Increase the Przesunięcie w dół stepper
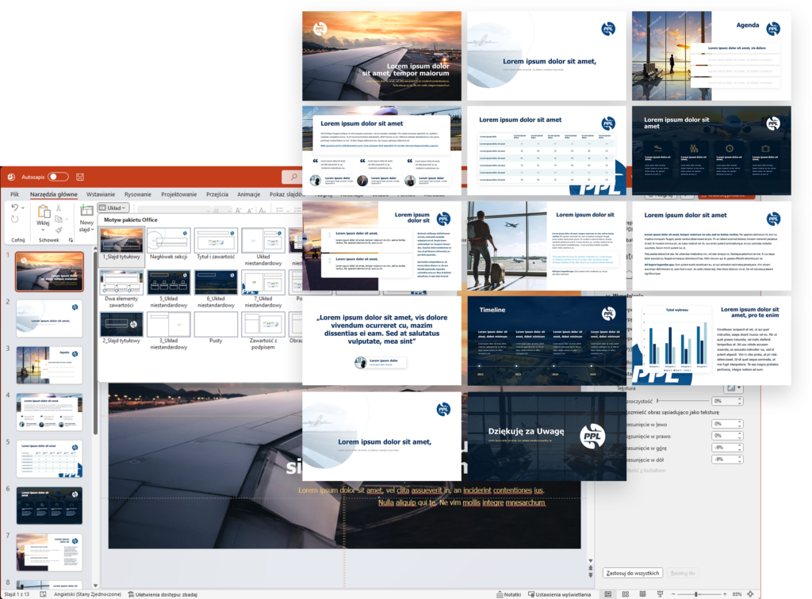The image size is (812, 599). coord(740,457)
